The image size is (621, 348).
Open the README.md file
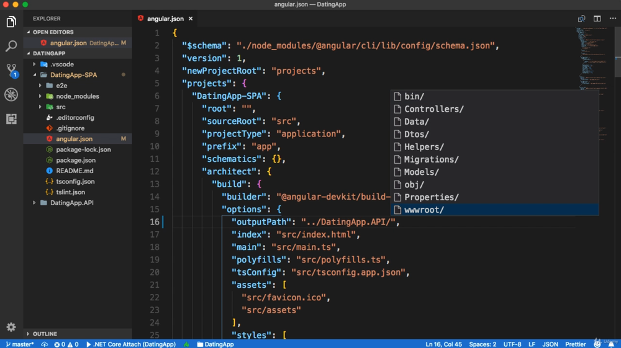[x=77, y=171]
